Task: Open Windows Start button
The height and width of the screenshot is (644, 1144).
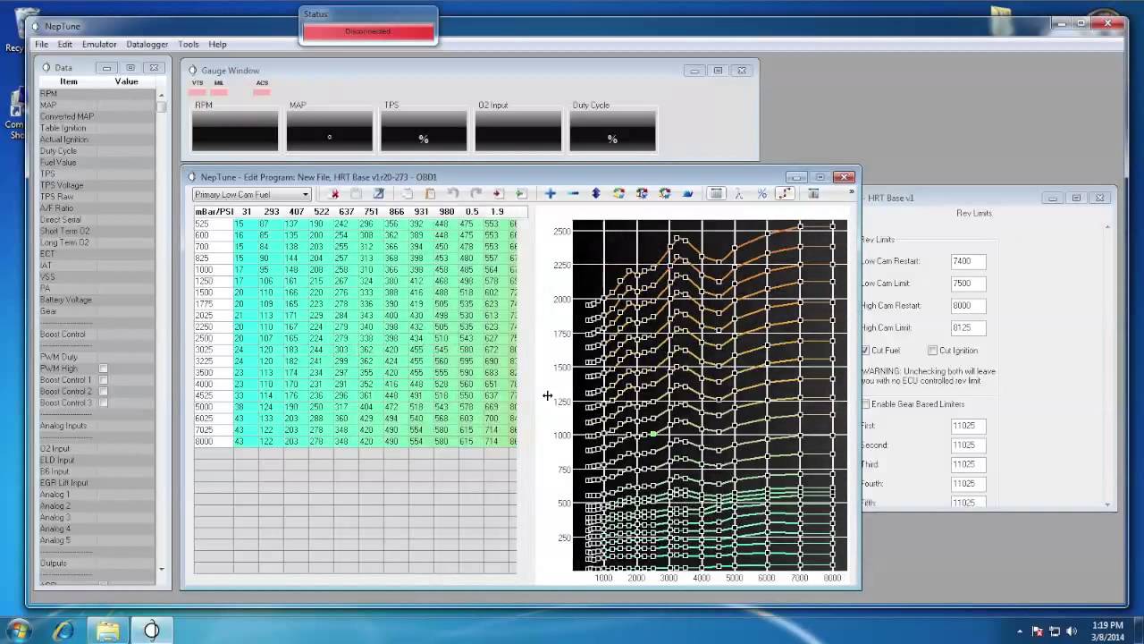Action: click(x=19, y=631)
